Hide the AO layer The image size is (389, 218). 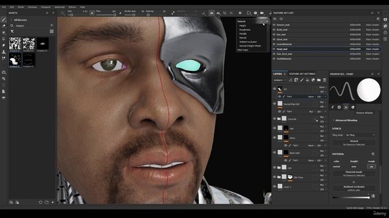274,89
